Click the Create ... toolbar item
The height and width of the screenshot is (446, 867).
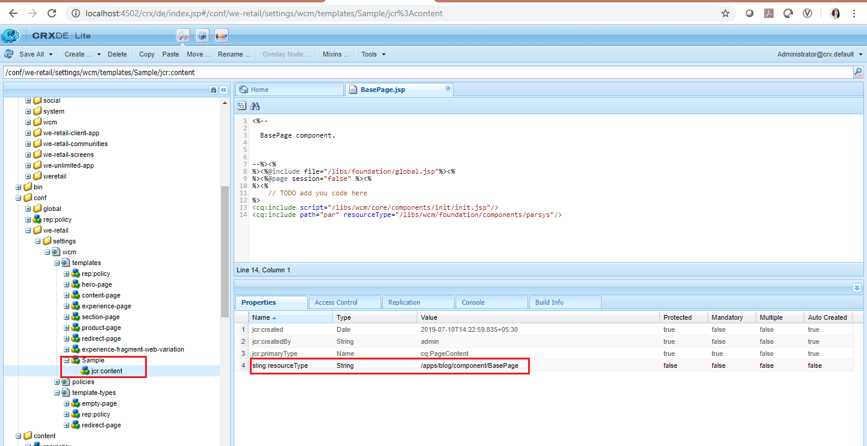78,54
